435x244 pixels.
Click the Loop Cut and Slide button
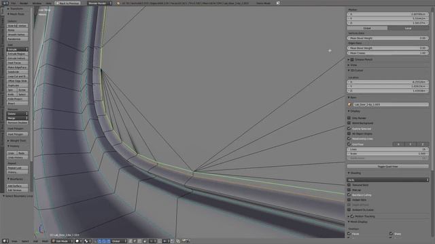[18, 76]
